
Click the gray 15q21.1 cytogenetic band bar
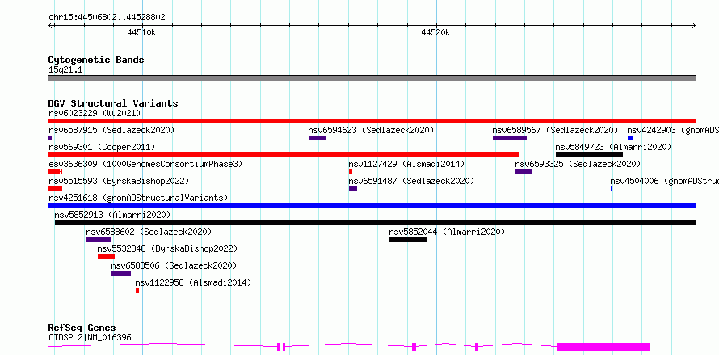pyautogui.click(x=372, y=78)
